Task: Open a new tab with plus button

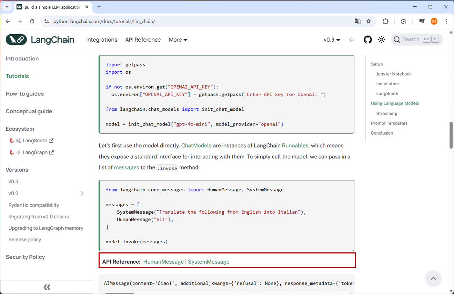Action: coord(99,7)
